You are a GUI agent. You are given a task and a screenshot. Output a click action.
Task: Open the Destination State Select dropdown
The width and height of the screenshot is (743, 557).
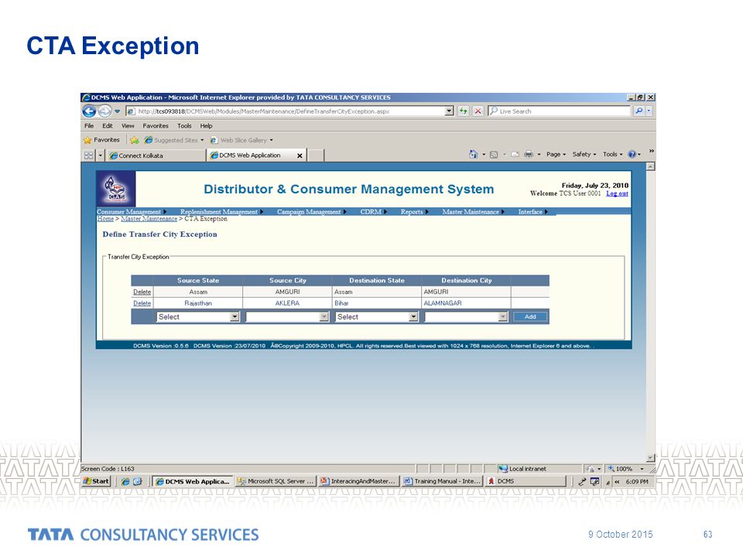click(377, 317)
